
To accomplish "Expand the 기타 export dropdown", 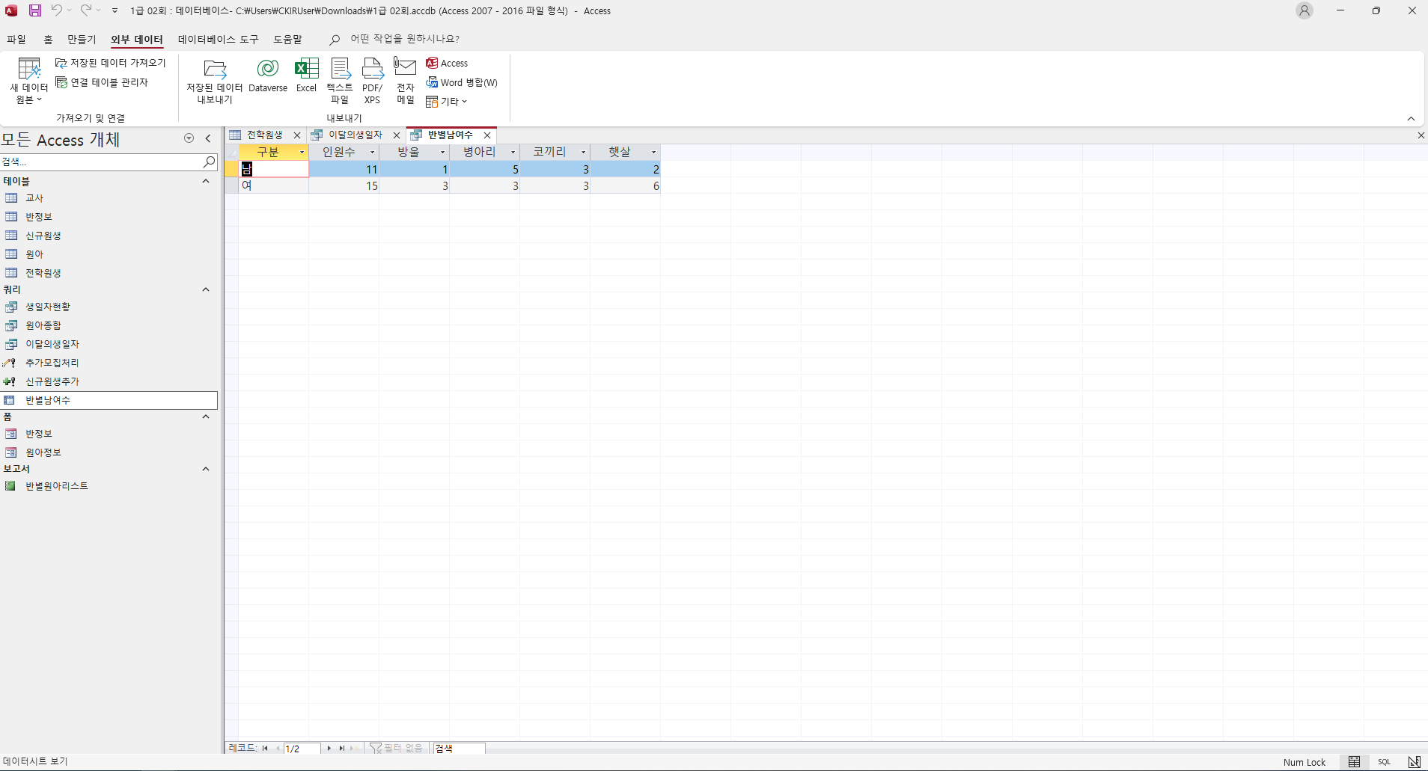I will [x=447, y=102].
